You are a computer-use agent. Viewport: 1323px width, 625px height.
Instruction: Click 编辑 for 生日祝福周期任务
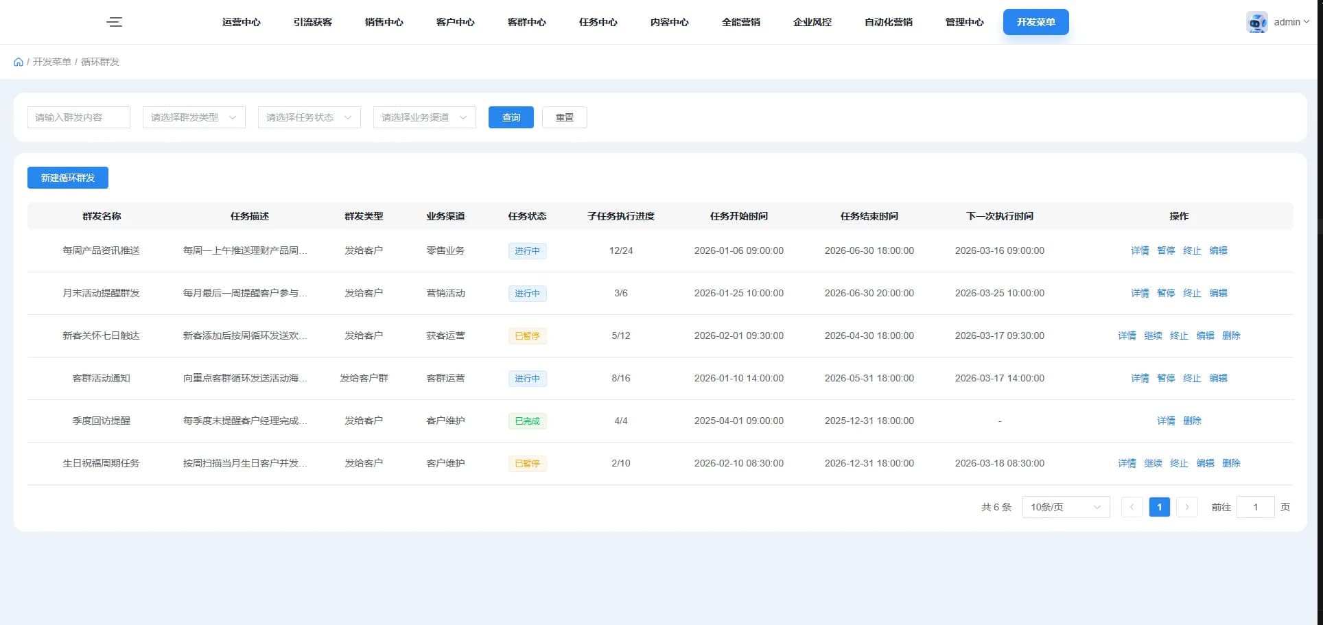1205,463
